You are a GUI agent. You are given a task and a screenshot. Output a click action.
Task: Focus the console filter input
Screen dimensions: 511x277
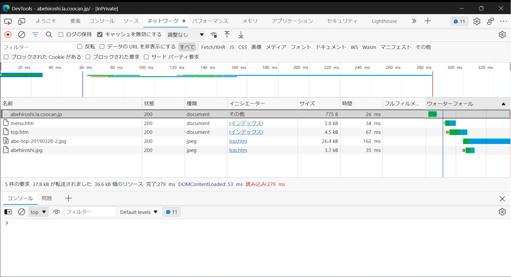[x=90, y=212]
